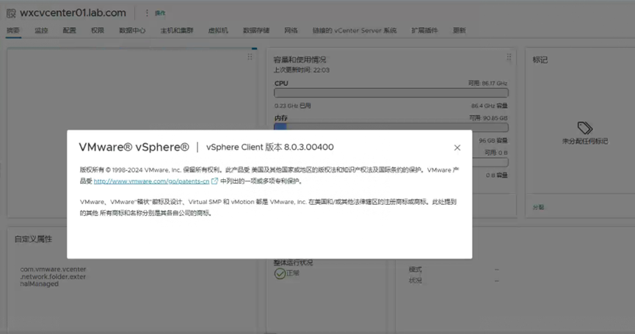Switch to the 权限 tab
This screenshot has width=635, height=334.
[98, 30]
